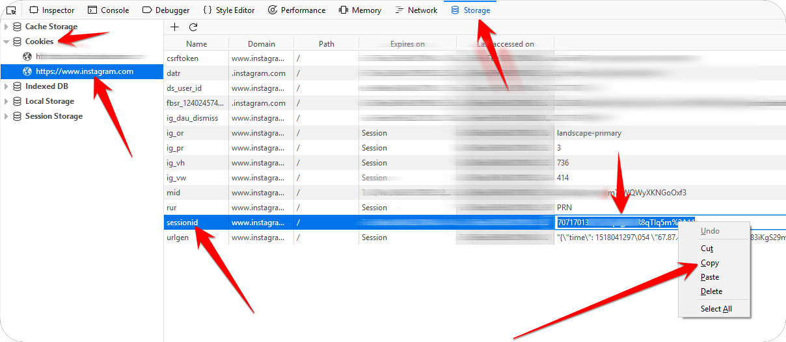The height and width of the screenshot is (342, 786).
Task: Collapse the Cookies tree node
Action: coord(7,42)
